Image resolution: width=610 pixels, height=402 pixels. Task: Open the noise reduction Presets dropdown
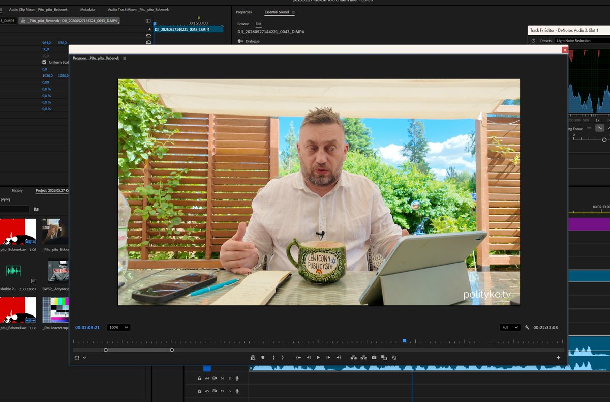[x=582, y=41]
